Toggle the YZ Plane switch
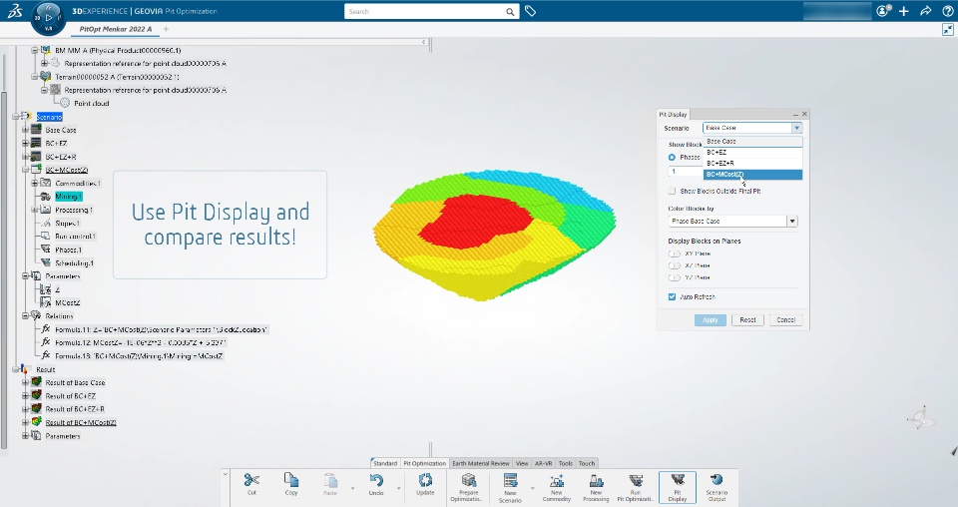The image size is (958, 507). click(x=675, y=277)
